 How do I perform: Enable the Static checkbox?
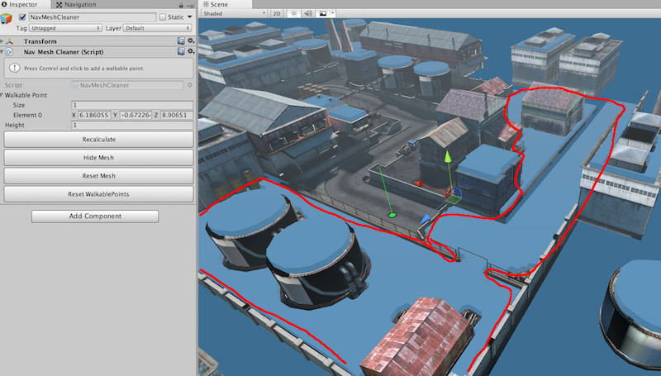(x=162, y=17)
